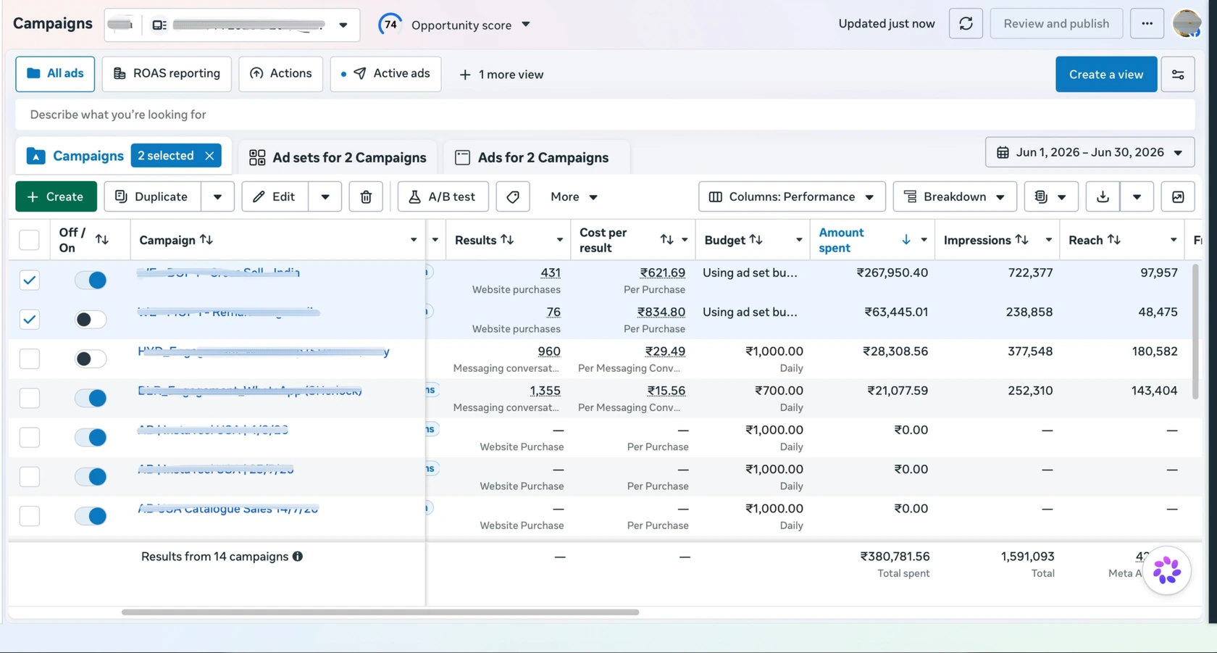This screenshot has height=653, width=1217.
Task: Open the reports icon dropdown
Action: pyautogui.click(x=1050, y=197)
